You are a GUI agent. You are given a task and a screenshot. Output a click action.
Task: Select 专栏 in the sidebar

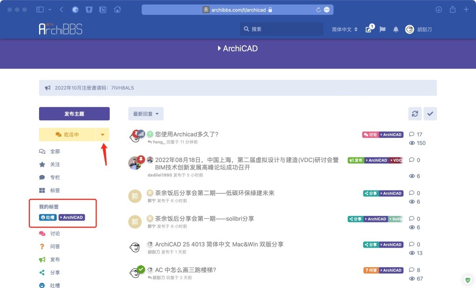coord(50,177)
